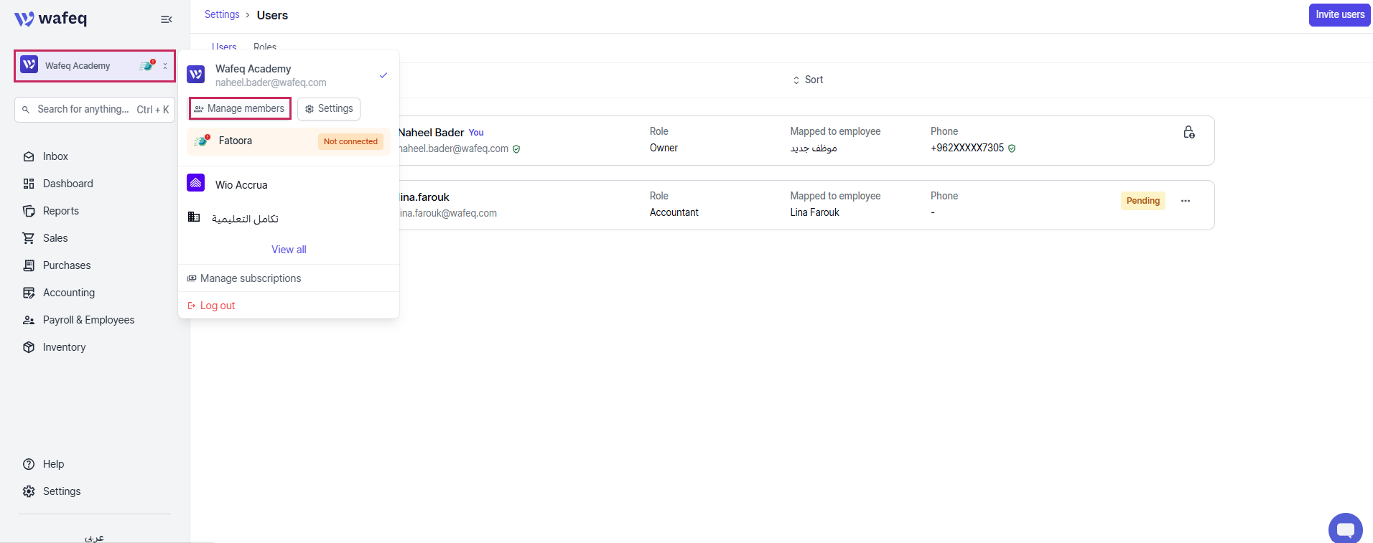Click the phone number +962XXXXX7305
Image resolution: width=1373 pixels, height=543 pixels.
967,148
